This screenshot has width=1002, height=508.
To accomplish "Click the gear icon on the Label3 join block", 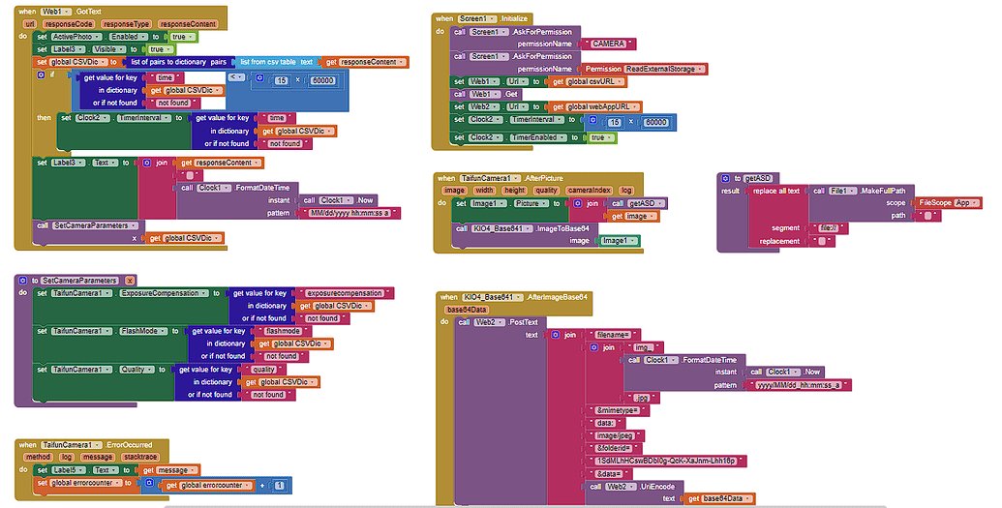I will pyautogui.click(x=148, y=163).
